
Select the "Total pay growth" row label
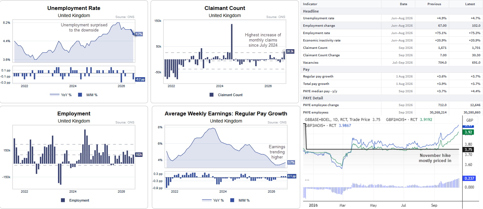pos(316,84)
